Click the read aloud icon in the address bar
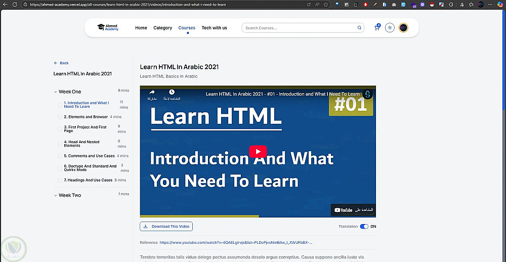 click(x=317, y=5)
